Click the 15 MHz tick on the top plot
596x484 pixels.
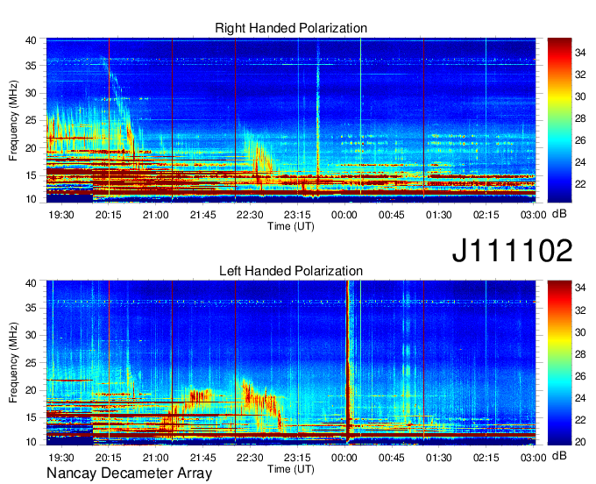(x=31, y=175)
